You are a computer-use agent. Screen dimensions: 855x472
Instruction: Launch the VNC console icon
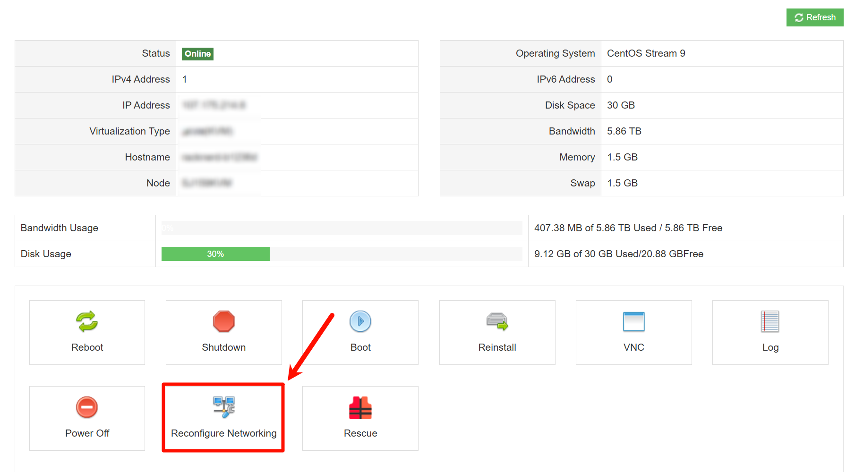pyautogui.click(x=633, y=321)
